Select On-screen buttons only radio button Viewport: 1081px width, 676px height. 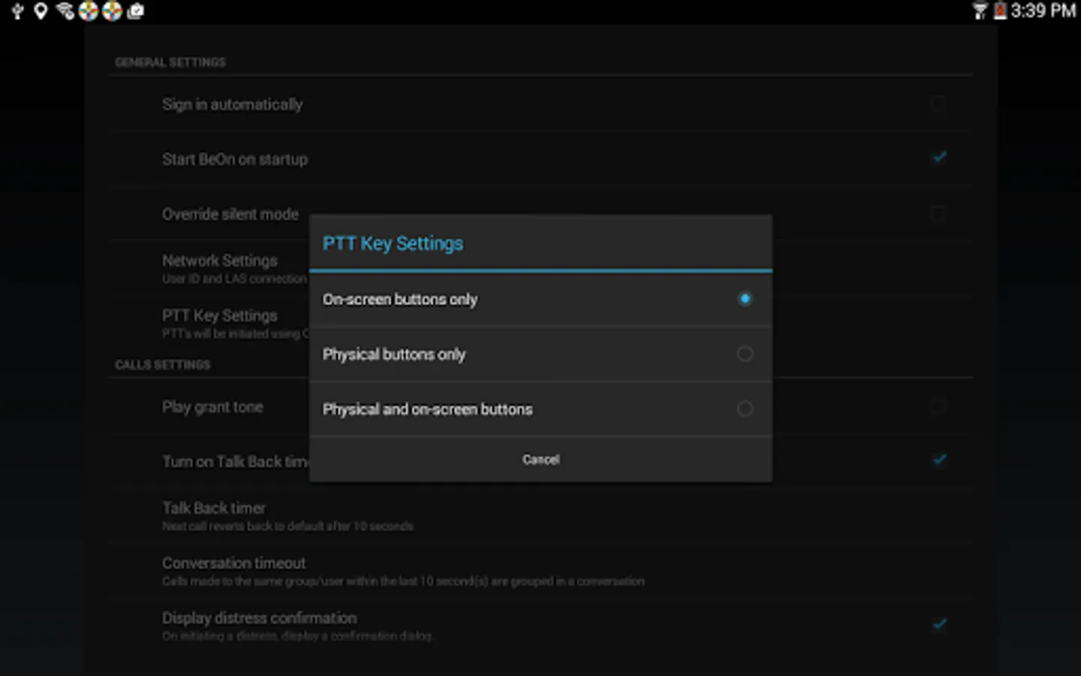744,299
